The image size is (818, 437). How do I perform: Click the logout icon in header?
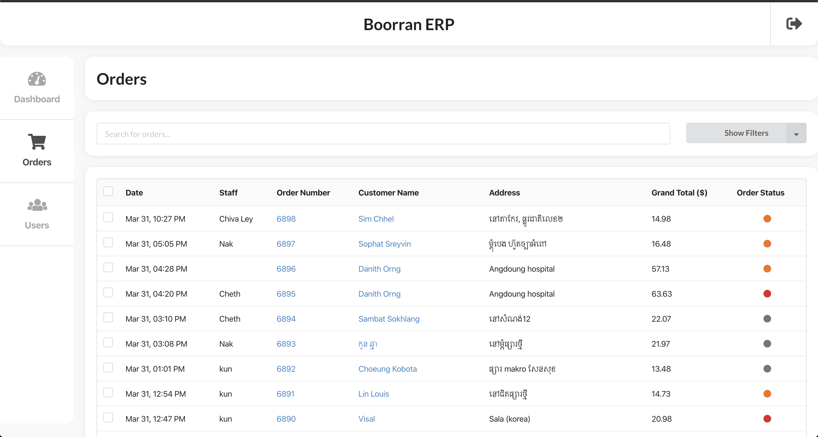(794, 24)
